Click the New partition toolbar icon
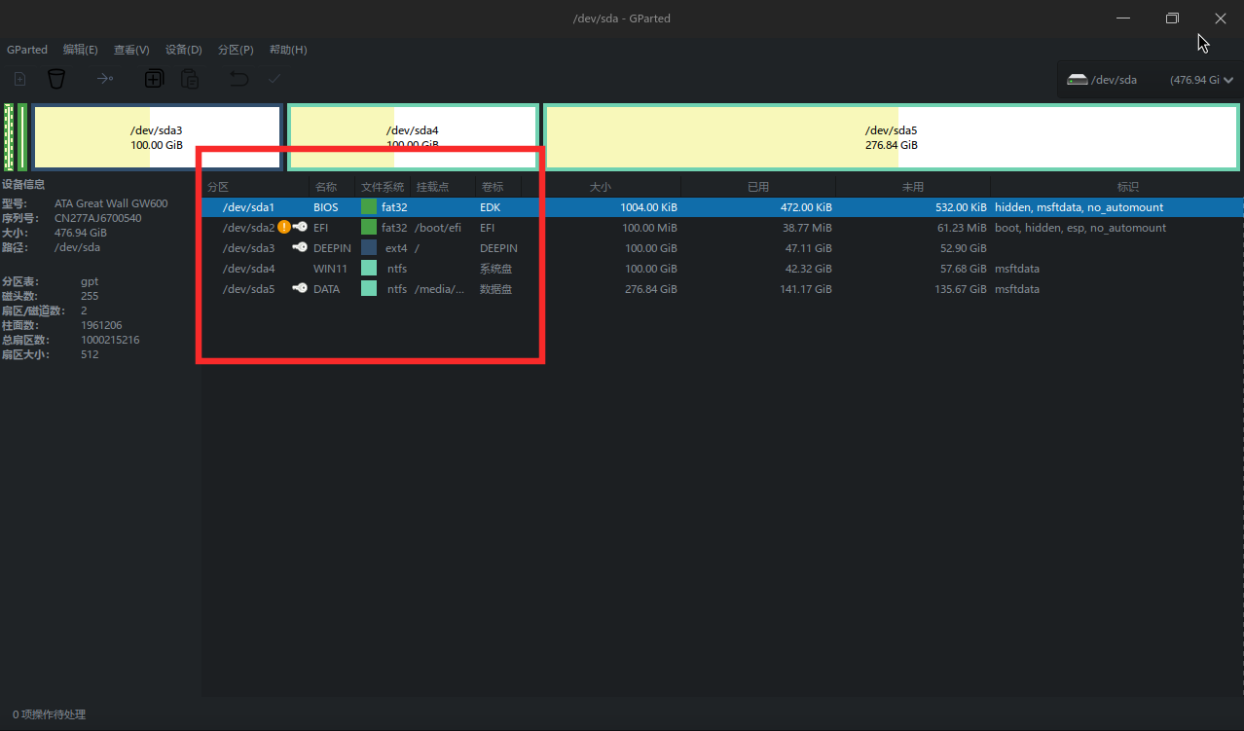 tap(19, 79)
